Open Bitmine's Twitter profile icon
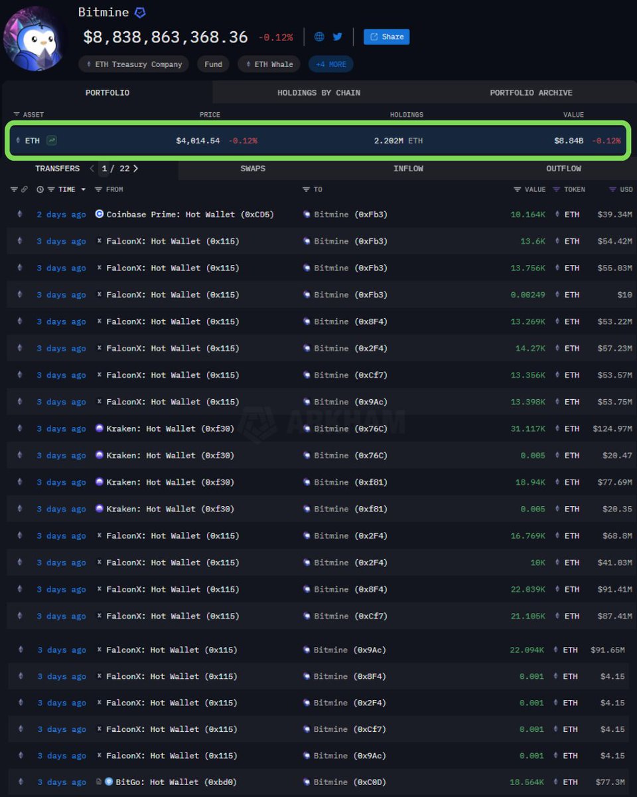This screenshot has width=637, height=797. pos(337,37)
